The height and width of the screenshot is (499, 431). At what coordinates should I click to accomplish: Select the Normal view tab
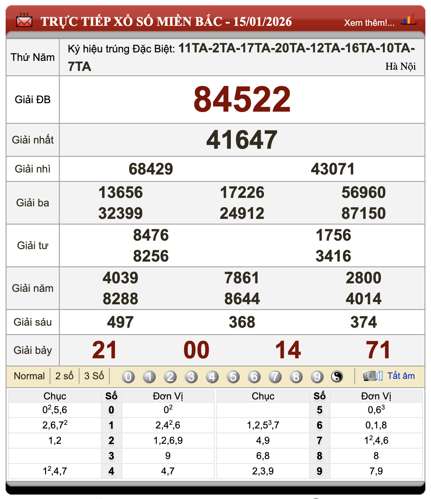(29, 376)
